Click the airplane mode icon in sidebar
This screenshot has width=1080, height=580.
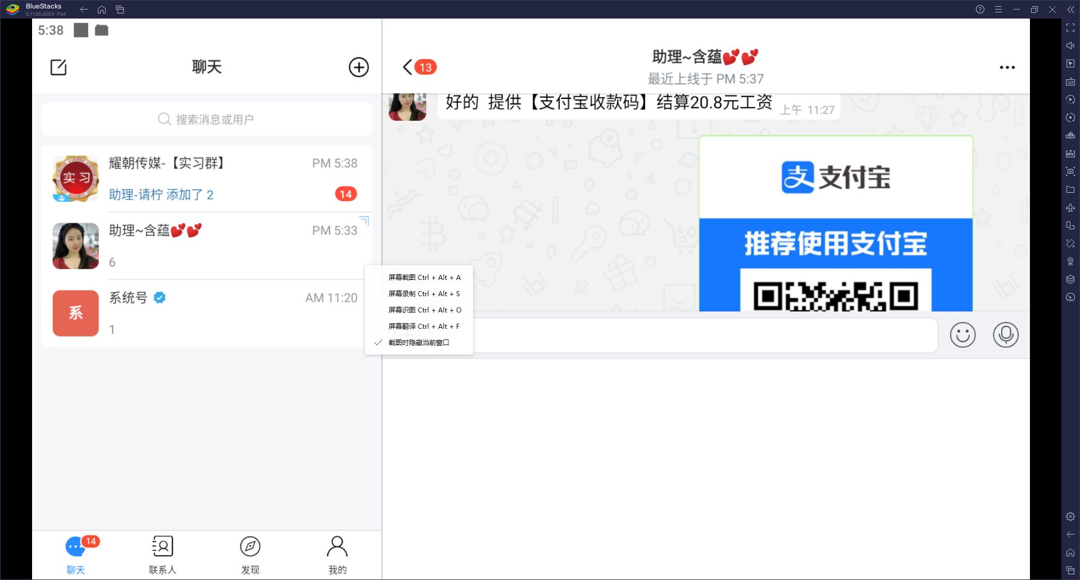[1070, 207]
